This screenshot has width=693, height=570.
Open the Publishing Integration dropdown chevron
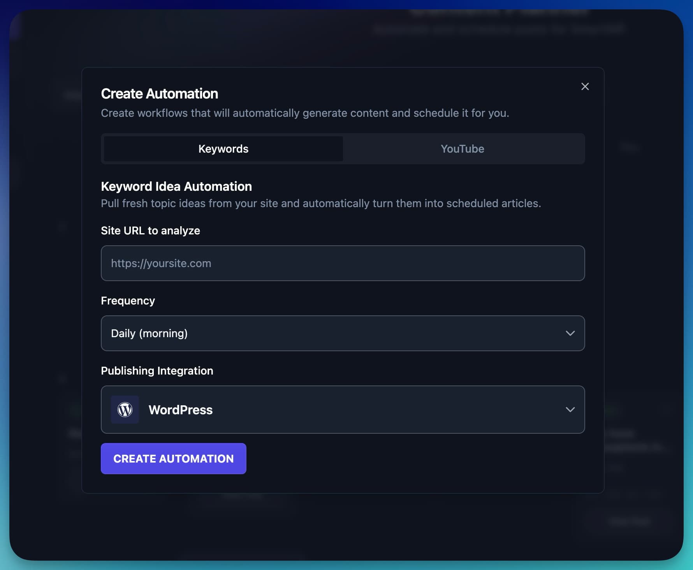click(571, 410)
